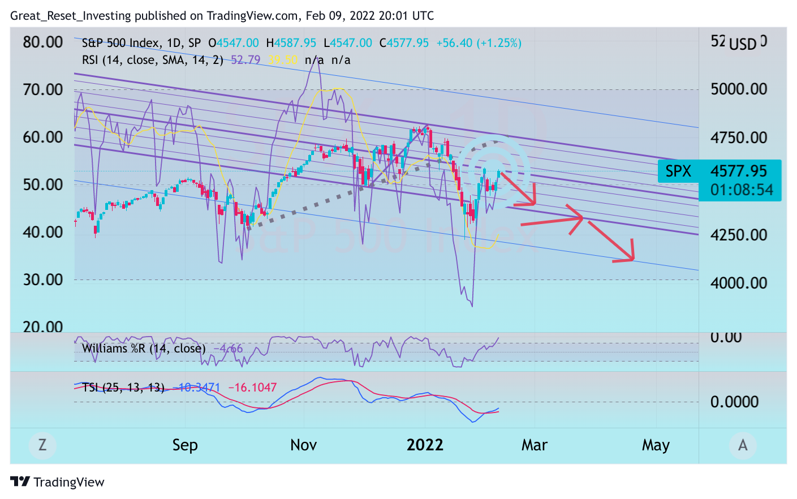The image size is (797, 499).
Task: Click the Z timezone button
Action: 42,445
